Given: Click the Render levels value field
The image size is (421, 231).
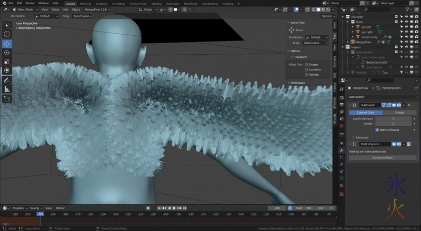Looking at the screenshot, I should [393, 124].
